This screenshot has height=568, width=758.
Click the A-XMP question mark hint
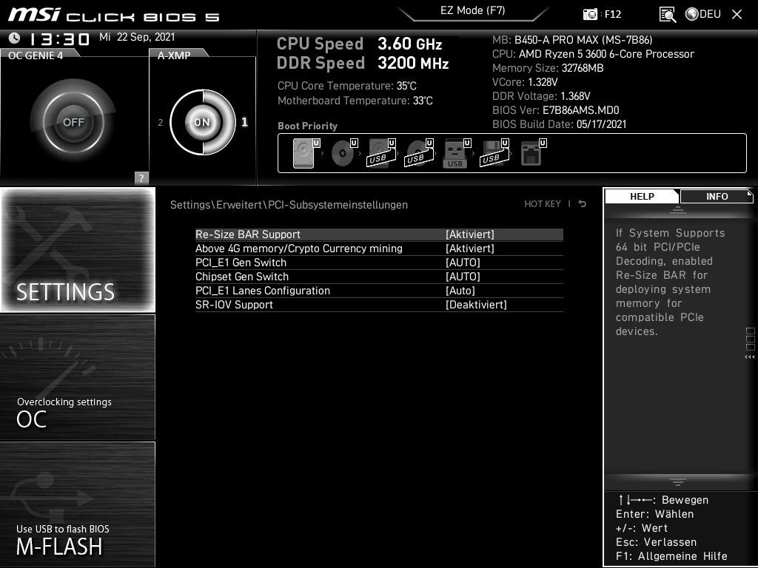140,177
